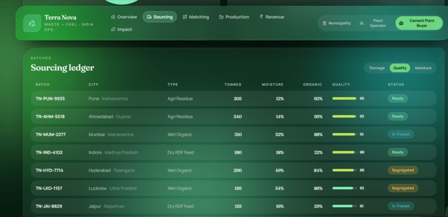
Task: Click the Impact leaf icon
Action: coord(113,29)
